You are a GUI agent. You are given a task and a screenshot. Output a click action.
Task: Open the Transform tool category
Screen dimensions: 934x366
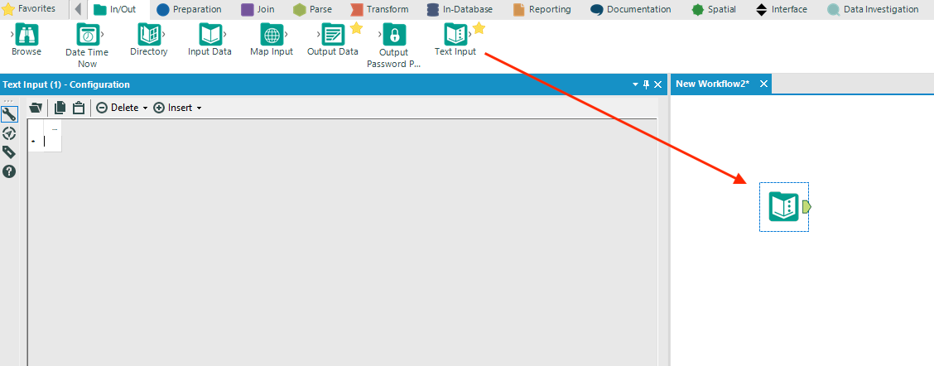coord(379,10)
